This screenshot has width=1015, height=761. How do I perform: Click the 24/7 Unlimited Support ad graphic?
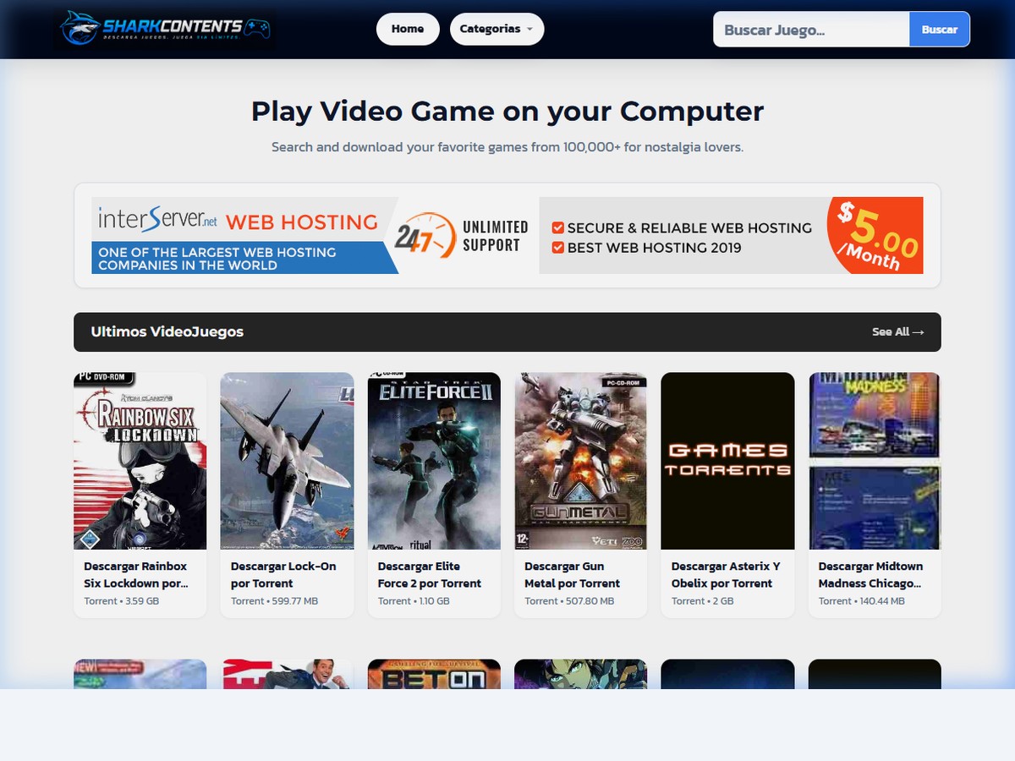(x=462, y=236)
